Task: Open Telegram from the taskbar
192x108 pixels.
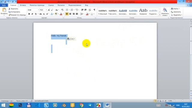Action: coord(90,105)
